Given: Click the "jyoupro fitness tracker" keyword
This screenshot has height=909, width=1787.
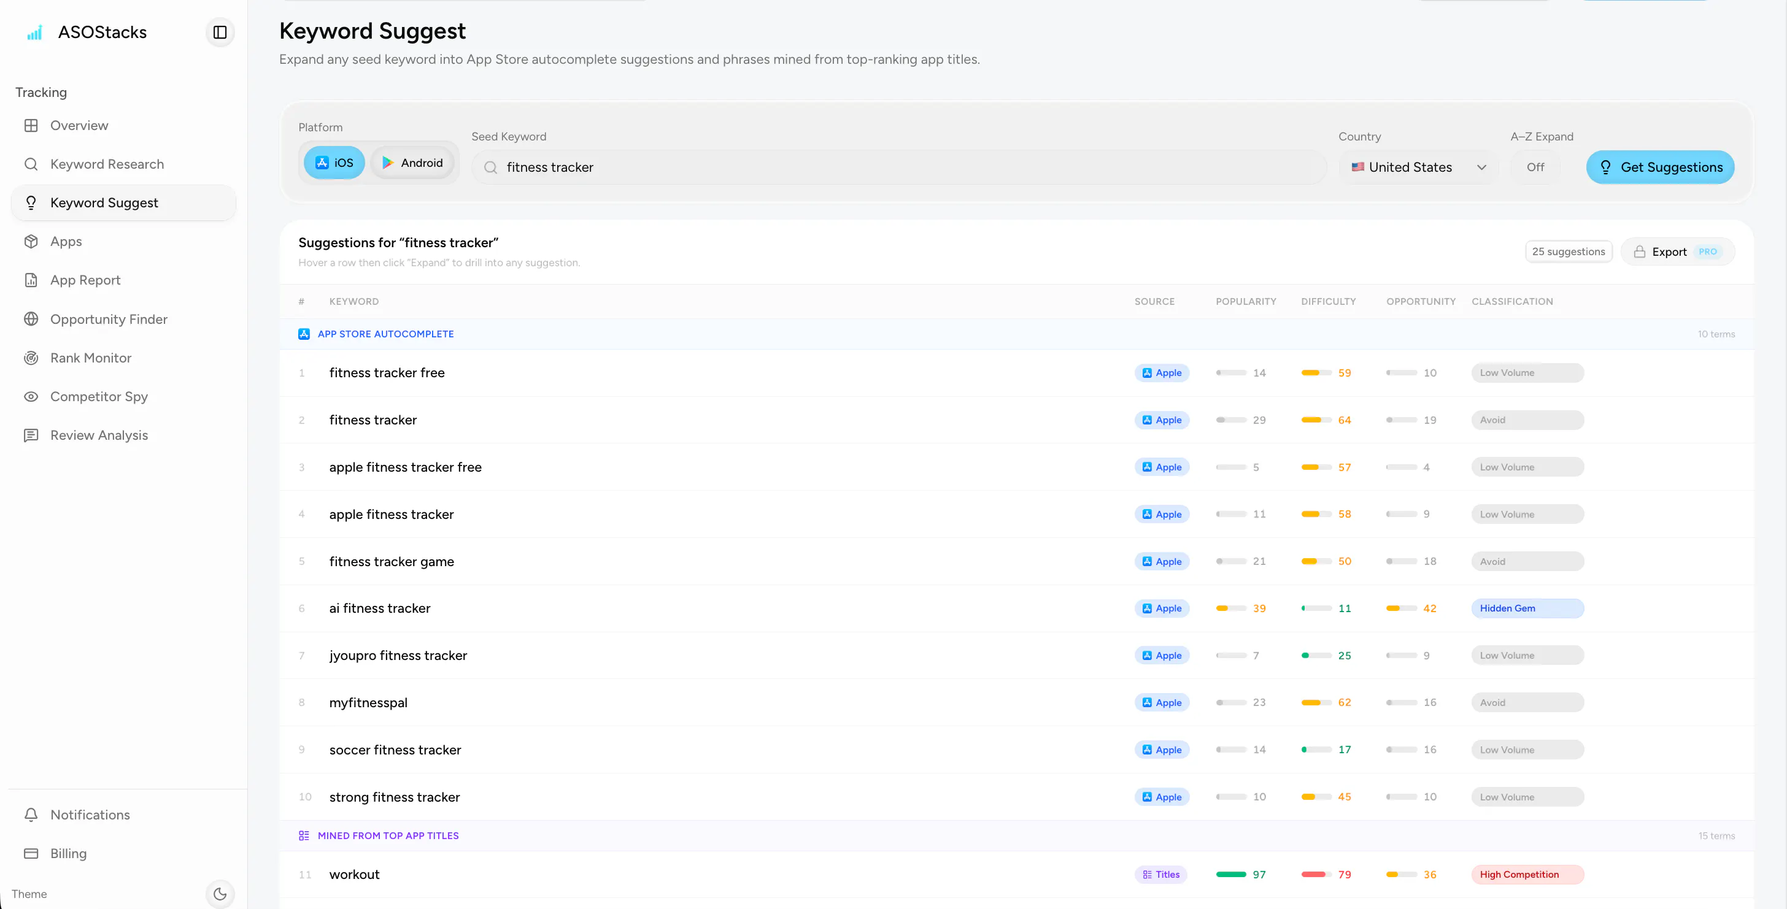Looking at the screenshot, I should pyautogui.click(x=398, y=656).
